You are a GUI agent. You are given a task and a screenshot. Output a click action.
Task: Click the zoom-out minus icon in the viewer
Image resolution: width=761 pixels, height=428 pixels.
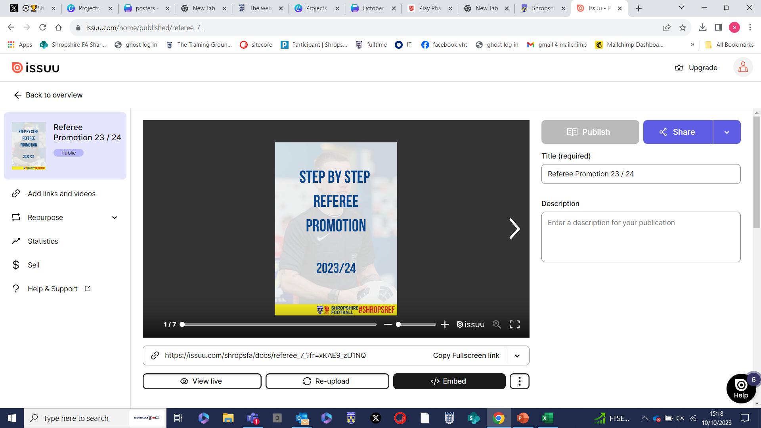coord(388,325)
